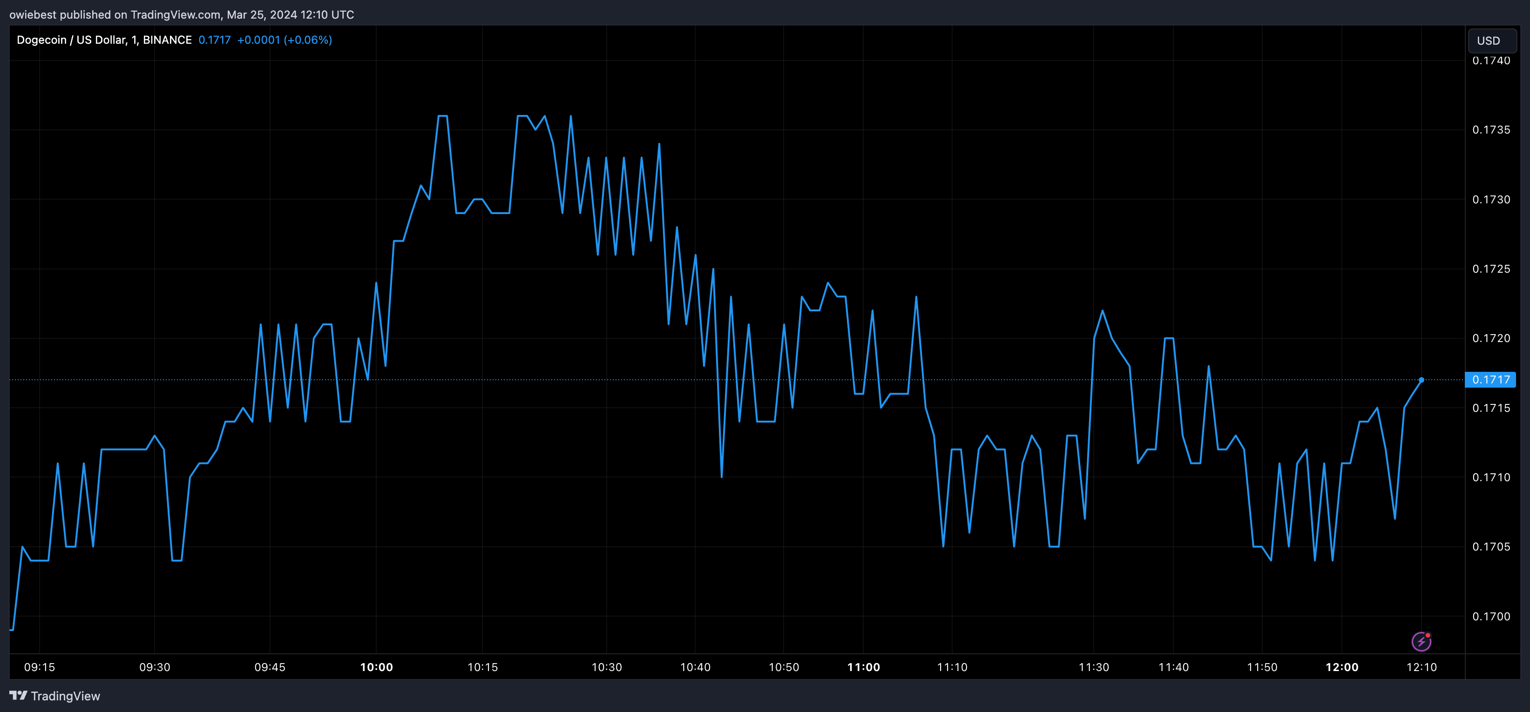
Task: Click the blue 0.1717 price axis label
Action: (1490, 379)
